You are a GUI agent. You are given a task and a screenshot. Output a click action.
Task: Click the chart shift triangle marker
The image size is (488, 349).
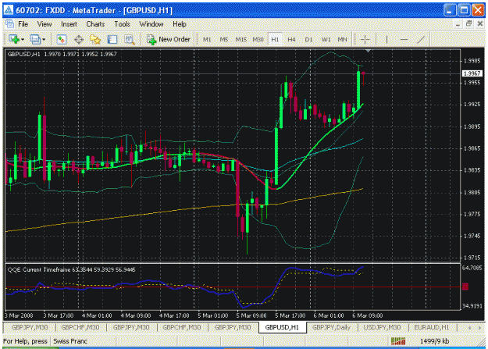coord(368,51)
